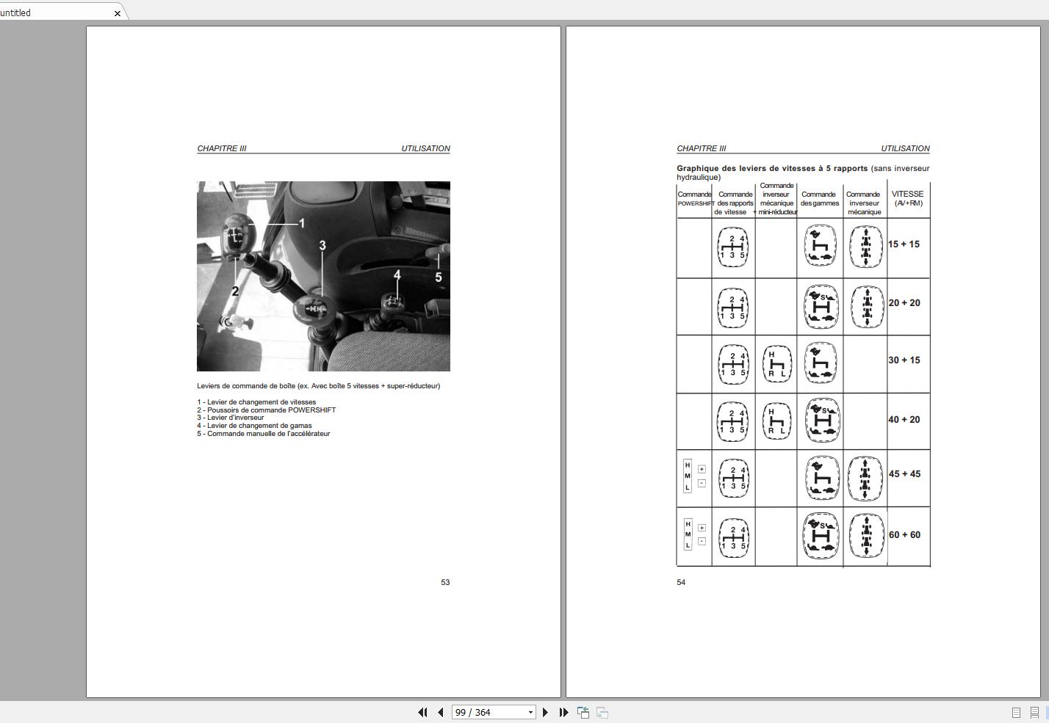Go to the previous page
The height and width of the screenshot is (723, 1049).
[x=440, y=712]
